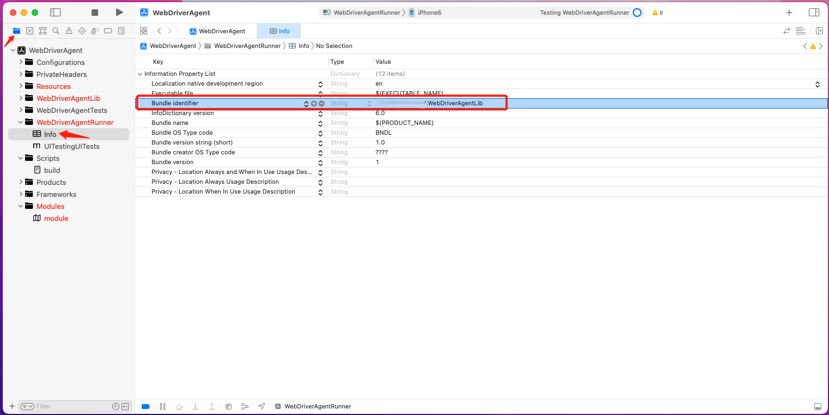Jump to previous issue arrow

tap(805, 46)
